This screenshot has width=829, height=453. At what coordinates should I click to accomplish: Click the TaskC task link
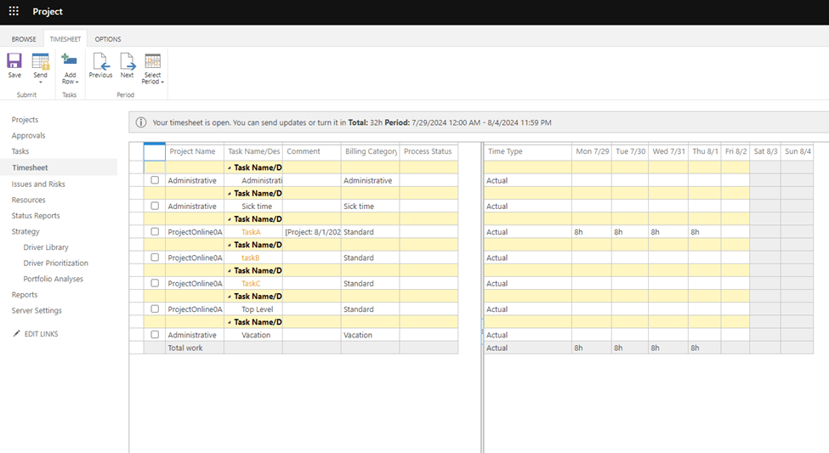(251, 284)
